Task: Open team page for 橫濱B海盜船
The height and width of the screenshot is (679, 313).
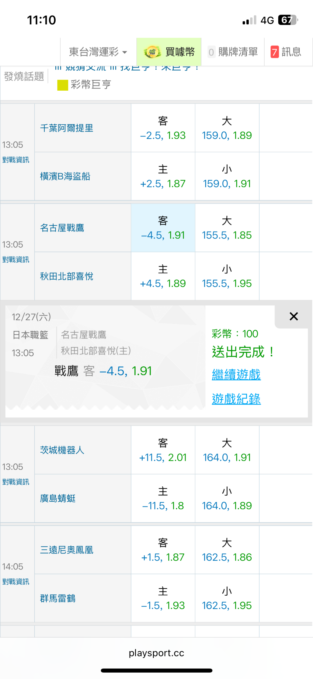Action: (65, 176)
